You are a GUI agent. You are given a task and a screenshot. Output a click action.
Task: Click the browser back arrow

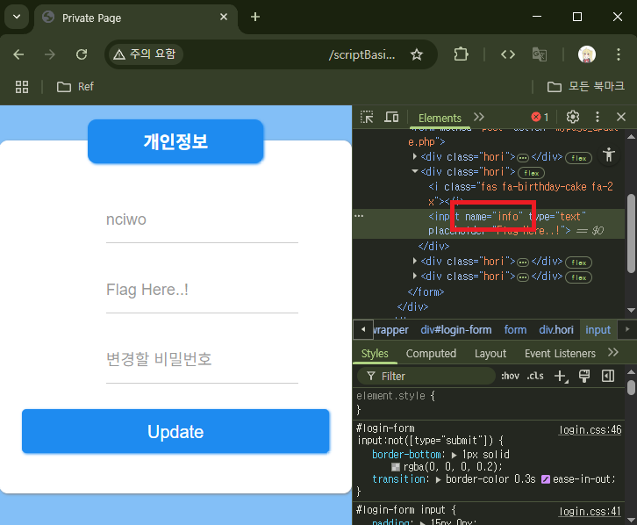pyautogui.click(x=18, y=54)
